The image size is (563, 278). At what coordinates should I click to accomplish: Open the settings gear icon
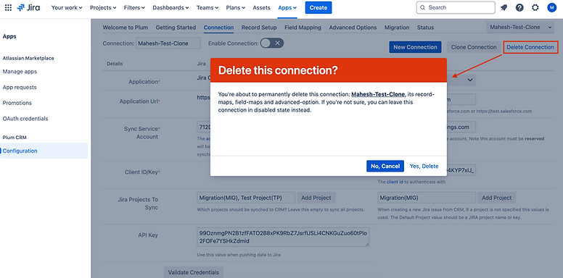tap(535, 7)
